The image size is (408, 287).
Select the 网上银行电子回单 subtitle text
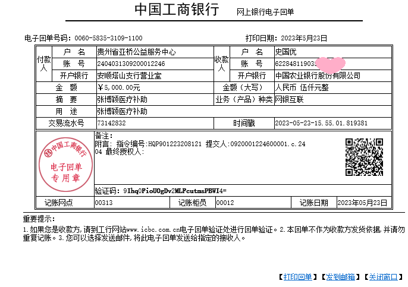pos(265,12)
